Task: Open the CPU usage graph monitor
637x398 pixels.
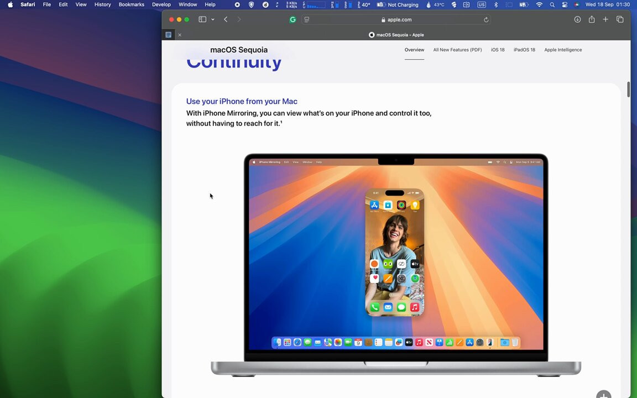Action: (x=314, y=5)
